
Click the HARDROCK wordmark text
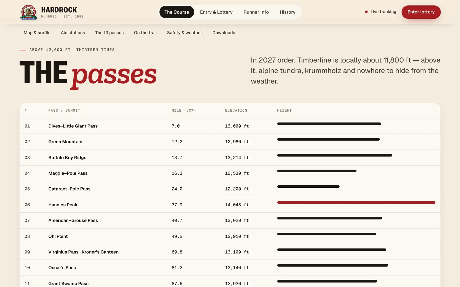point(59,10)
